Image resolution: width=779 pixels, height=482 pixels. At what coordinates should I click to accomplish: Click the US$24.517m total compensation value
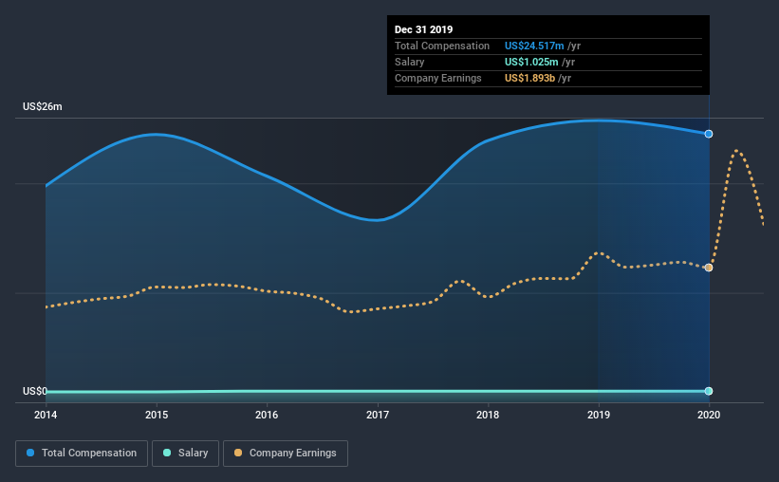[534, 46]
